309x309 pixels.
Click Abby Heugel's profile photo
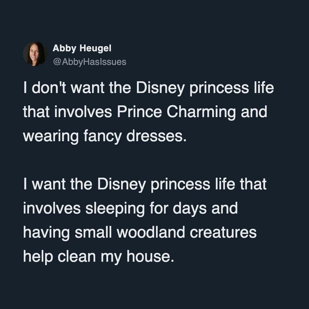pos(34,54)
